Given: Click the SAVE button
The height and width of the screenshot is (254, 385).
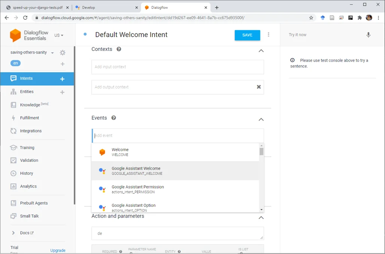Looking at the screenshot, I should [247, 35].
